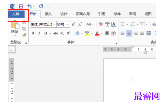Apply the yellow text highlight color
The image size is (165, 105).
tap(87, 33)
